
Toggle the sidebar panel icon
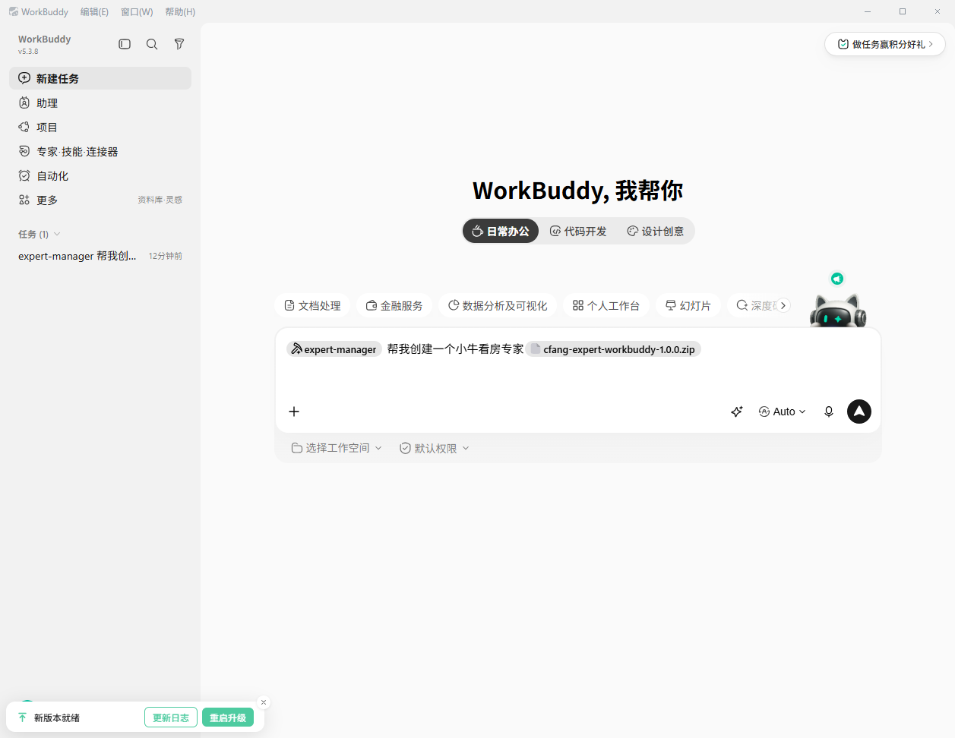click(x=125, y=44)
